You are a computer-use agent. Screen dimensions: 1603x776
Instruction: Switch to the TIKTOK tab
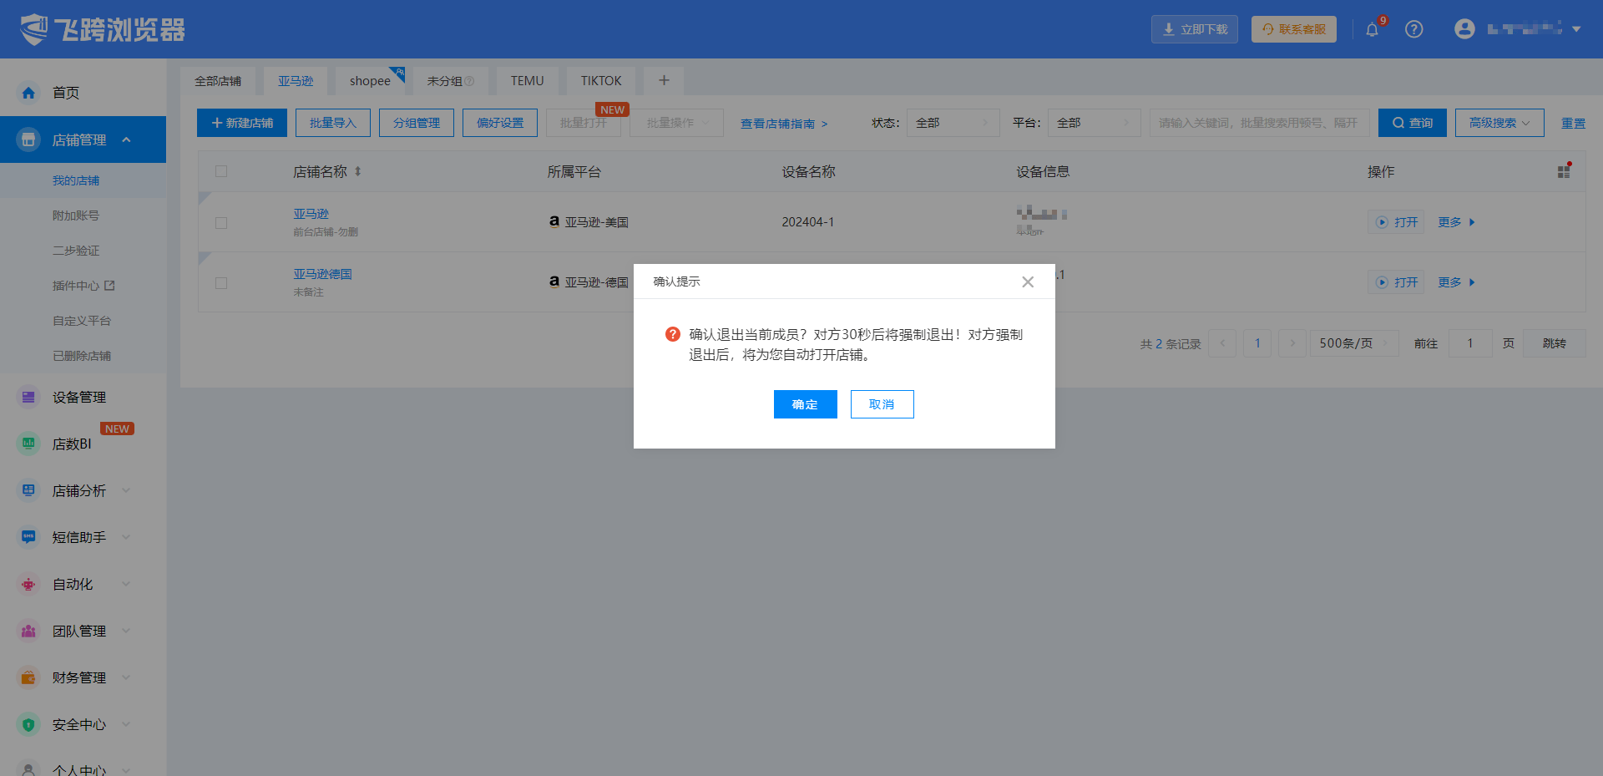pos(601,81)
